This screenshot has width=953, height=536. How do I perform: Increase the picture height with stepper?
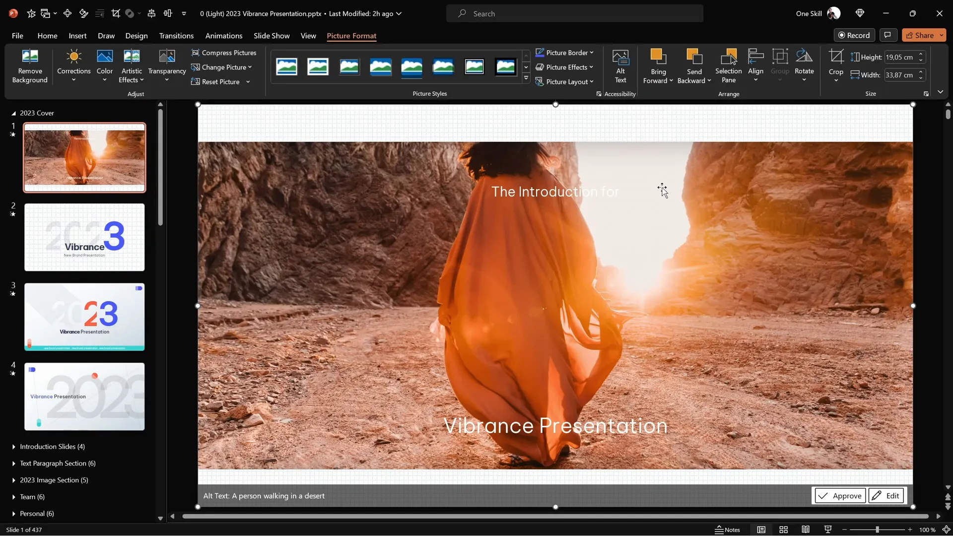pos(921,54)
